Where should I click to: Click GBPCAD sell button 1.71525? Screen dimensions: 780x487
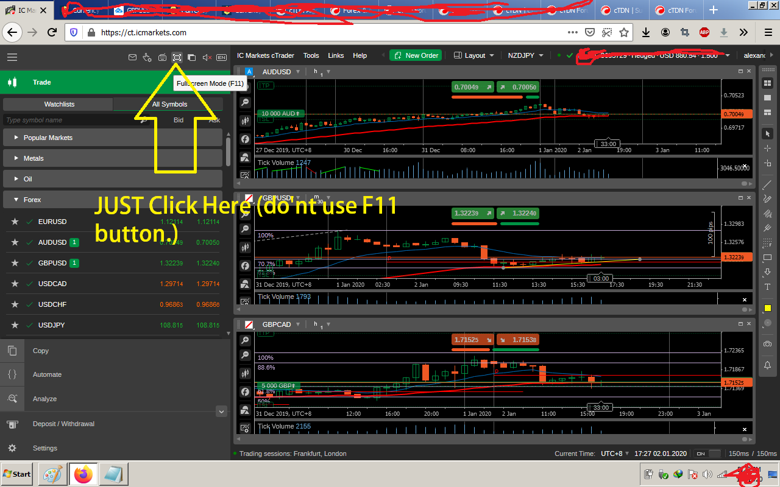coord(473,340)
